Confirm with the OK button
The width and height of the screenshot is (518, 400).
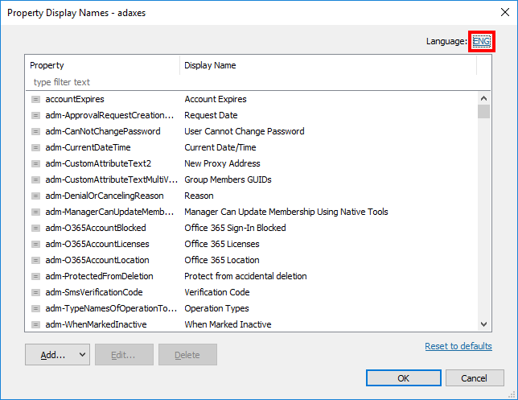point(403,377)
